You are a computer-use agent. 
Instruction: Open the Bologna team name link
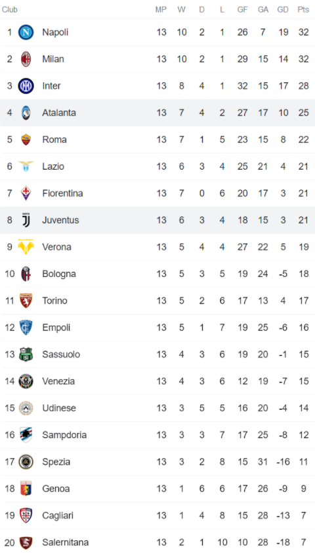59,274
